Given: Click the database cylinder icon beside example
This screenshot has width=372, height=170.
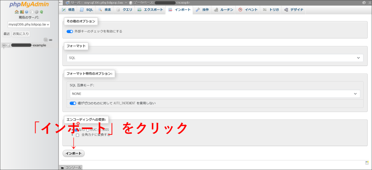Looking at the screenshot, I should (9, 45).
